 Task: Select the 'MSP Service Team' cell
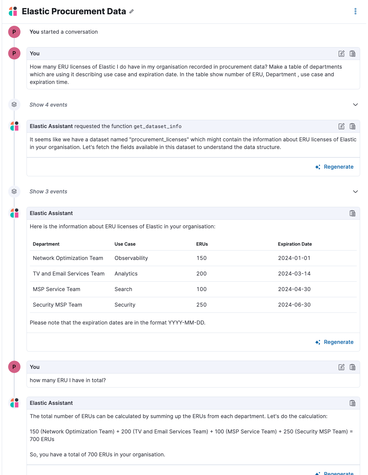[56, 289]
